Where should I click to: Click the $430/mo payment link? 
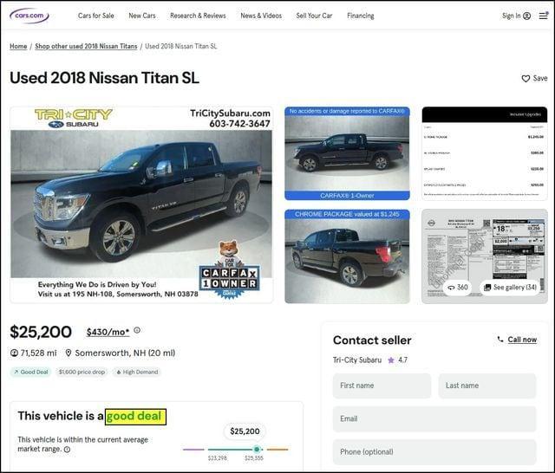point(108,332)
